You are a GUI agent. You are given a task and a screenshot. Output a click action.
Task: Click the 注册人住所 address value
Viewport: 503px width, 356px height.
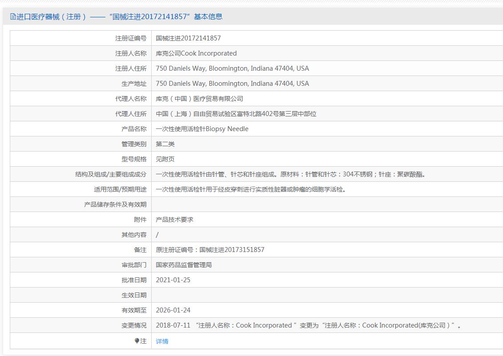coord(232,68)
